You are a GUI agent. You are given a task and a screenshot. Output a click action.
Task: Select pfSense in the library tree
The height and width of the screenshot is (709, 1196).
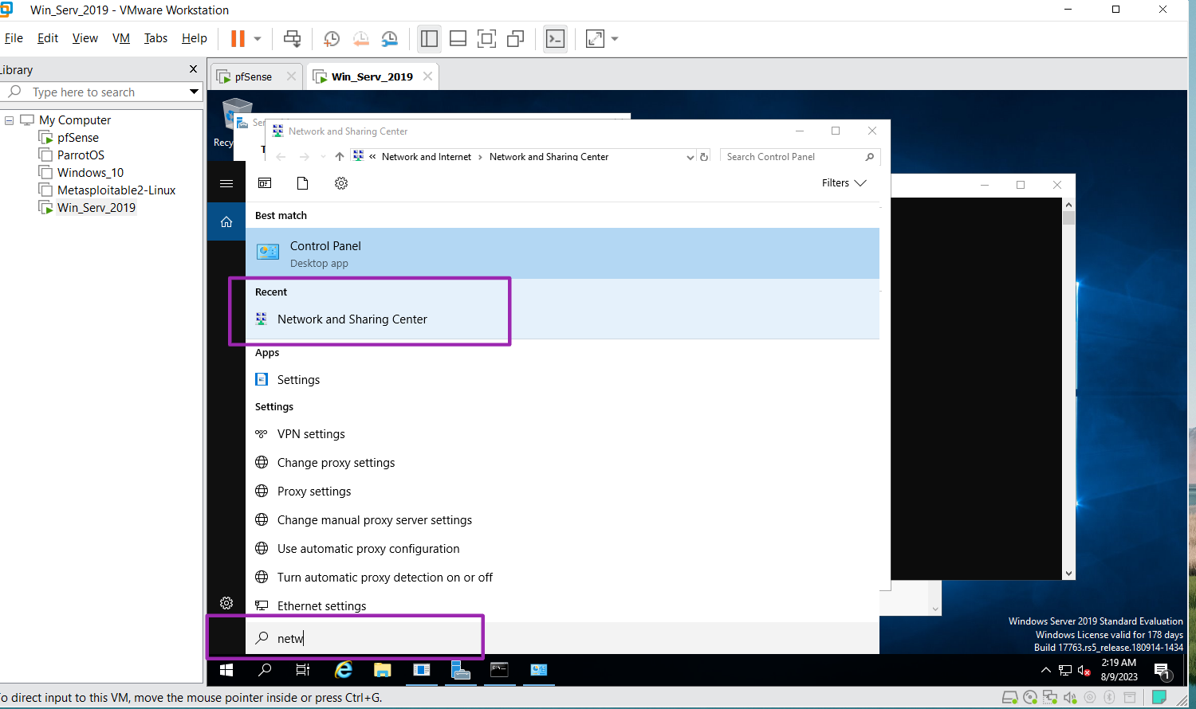pos(78,138)
